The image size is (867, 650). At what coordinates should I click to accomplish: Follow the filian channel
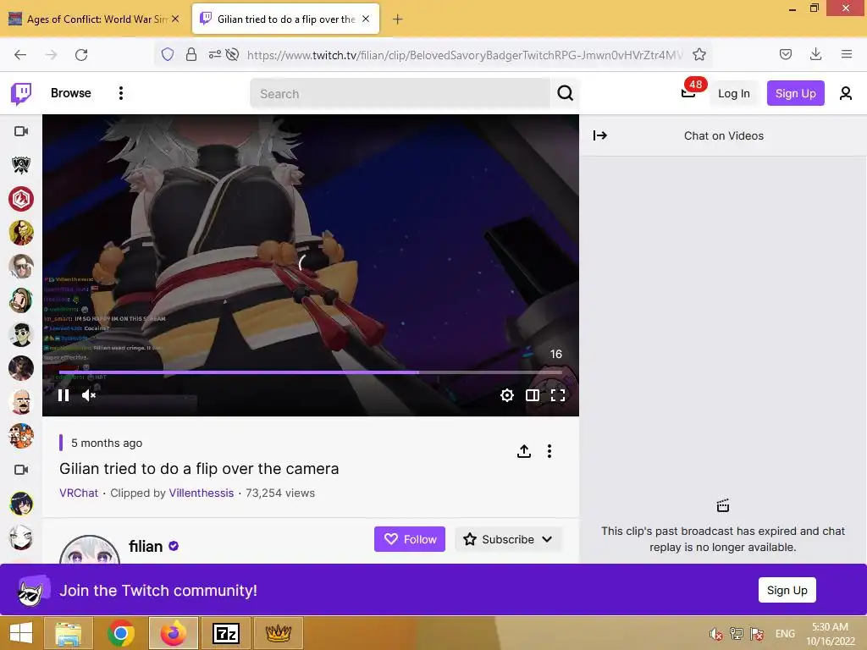[410, 539]
